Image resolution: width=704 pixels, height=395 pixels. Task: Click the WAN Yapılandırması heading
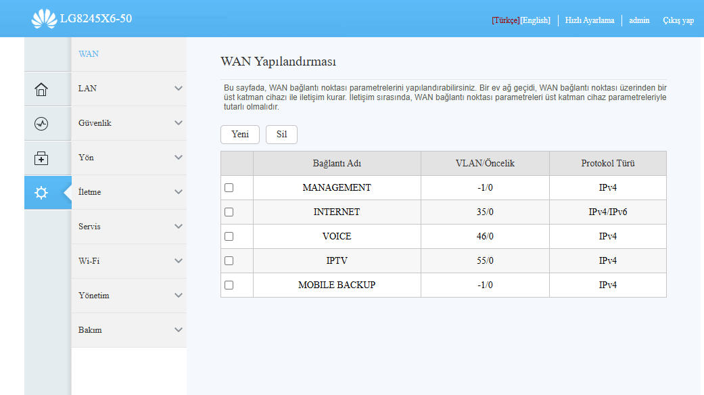[279, 62]
